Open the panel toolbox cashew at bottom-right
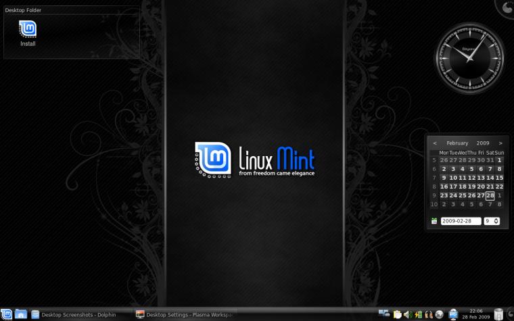 [x=511, y=314]
